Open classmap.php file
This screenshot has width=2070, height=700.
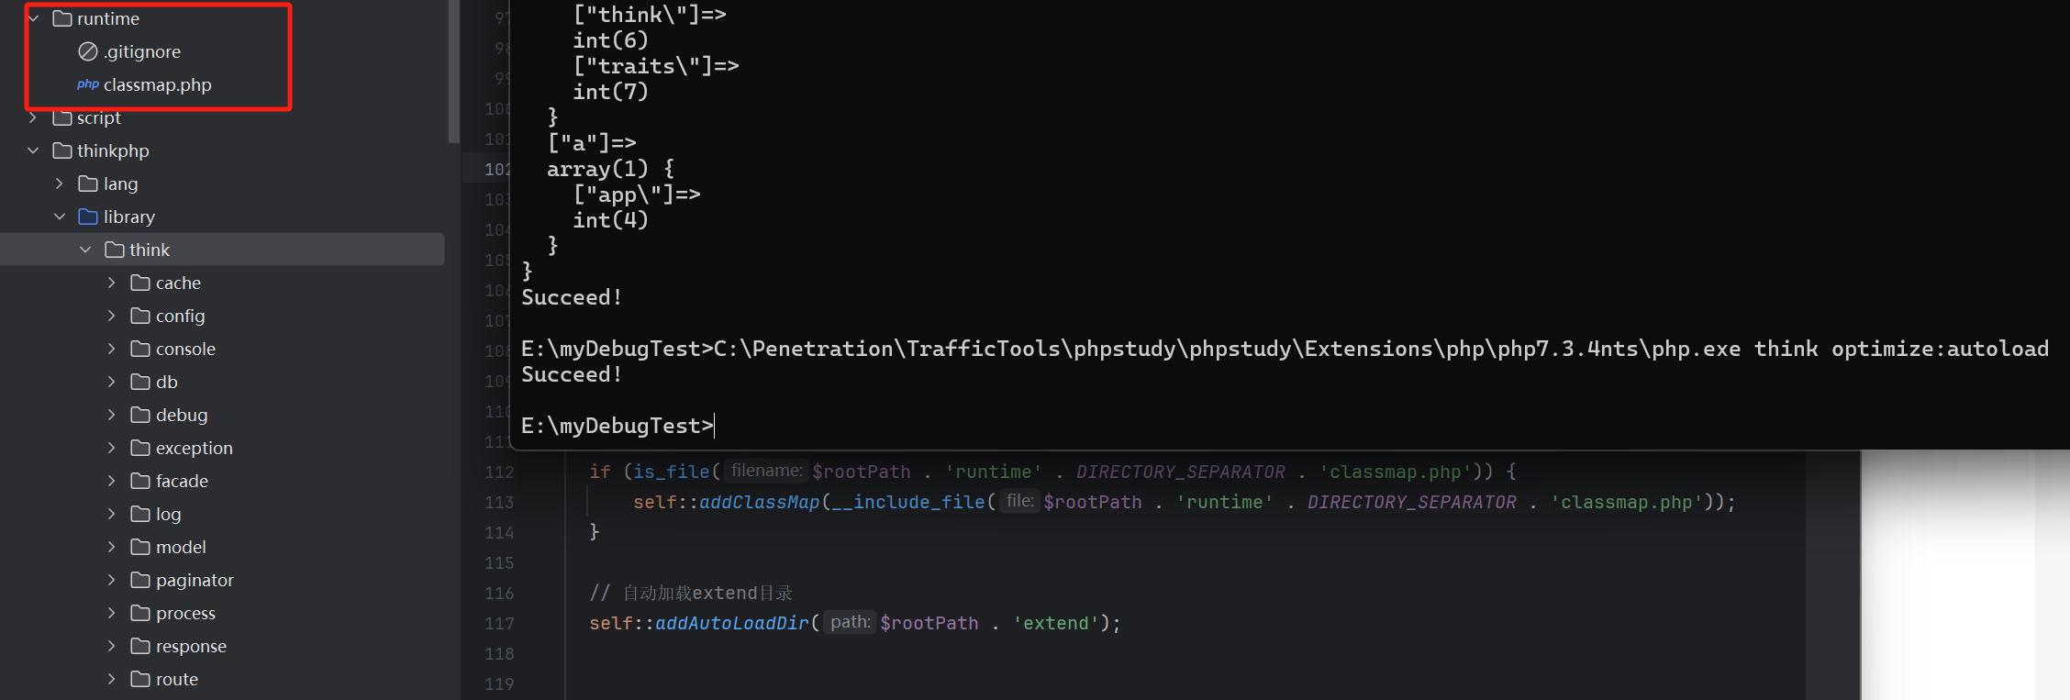(157, 84)
